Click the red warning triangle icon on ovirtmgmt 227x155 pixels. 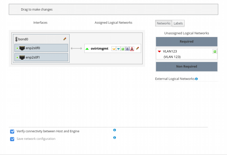click(x=132, y=48)
